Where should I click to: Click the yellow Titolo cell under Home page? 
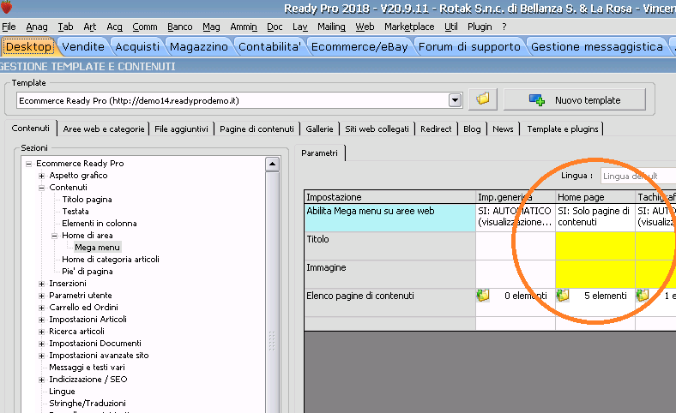(x=595, y=245)
